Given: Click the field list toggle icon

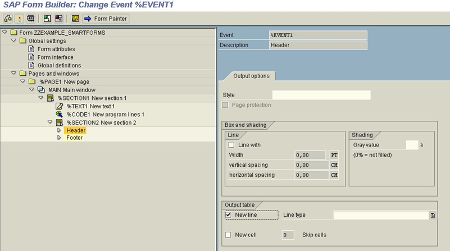Looking at the screenshot, I should [x=75, y=19].
